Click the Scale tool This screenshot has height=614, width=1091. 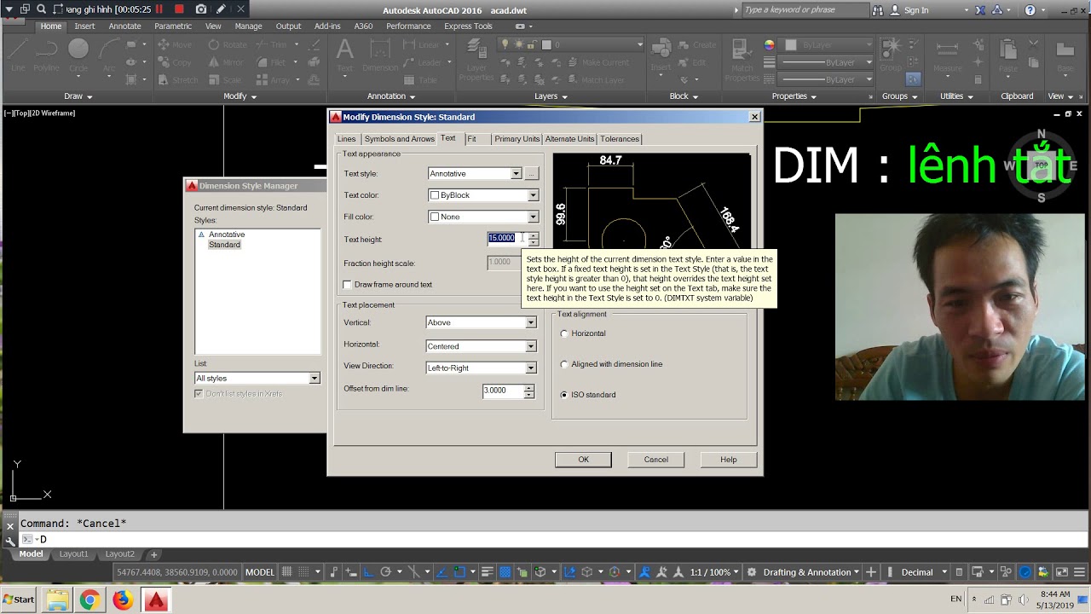224,80
